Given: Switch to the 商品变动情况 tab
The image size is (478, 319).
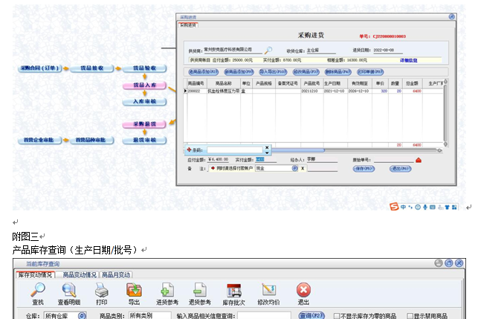Looking at the screenshot, I should tap(79, 274).
